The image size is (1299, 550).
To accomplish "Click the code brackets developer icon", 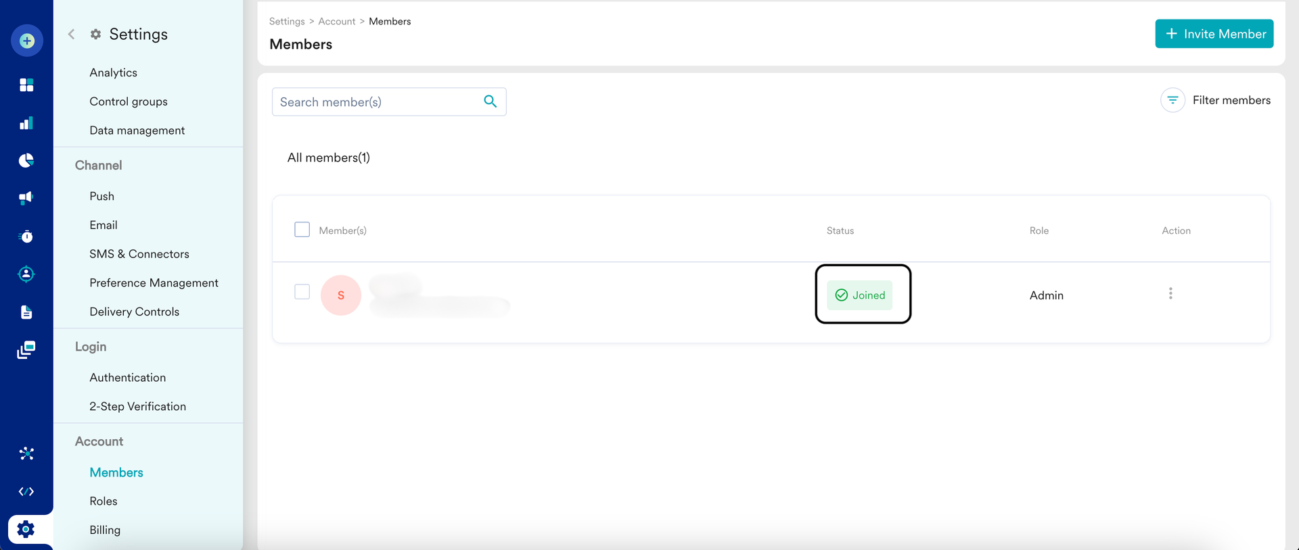I will pyautogui.click(x=26, y=491).
